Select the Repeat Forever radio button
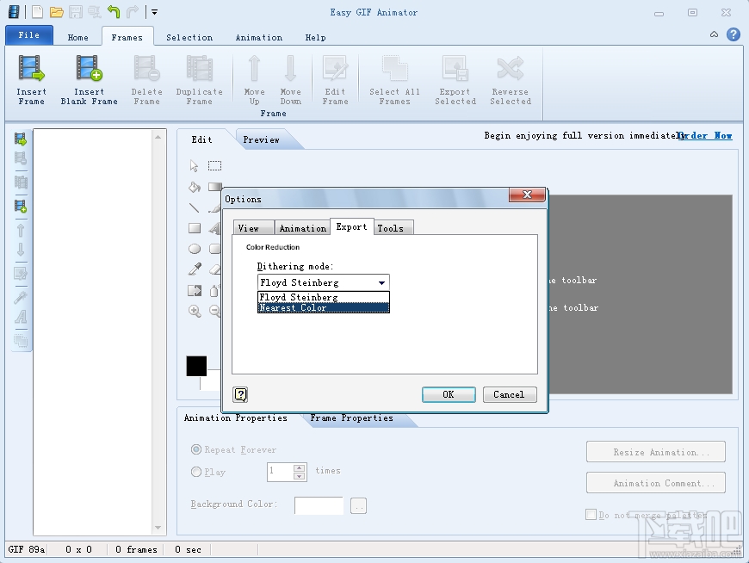This screenshot has height=563, width=749. pos(196,449)
